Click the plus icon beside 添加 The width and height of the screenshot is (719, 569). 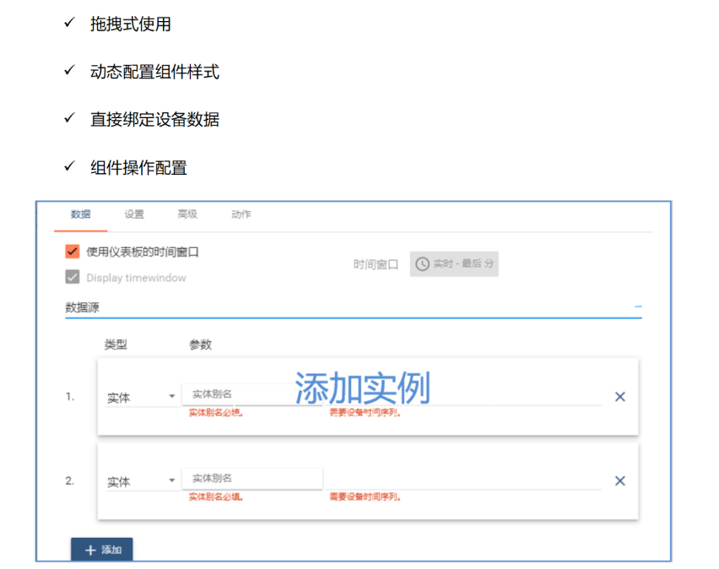pyautogui.click(x=91, y=550)
